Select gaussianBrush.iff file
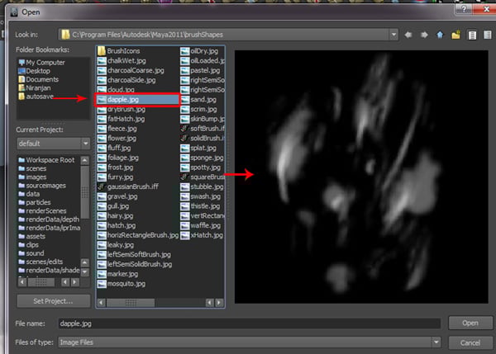 coord(128,186)
